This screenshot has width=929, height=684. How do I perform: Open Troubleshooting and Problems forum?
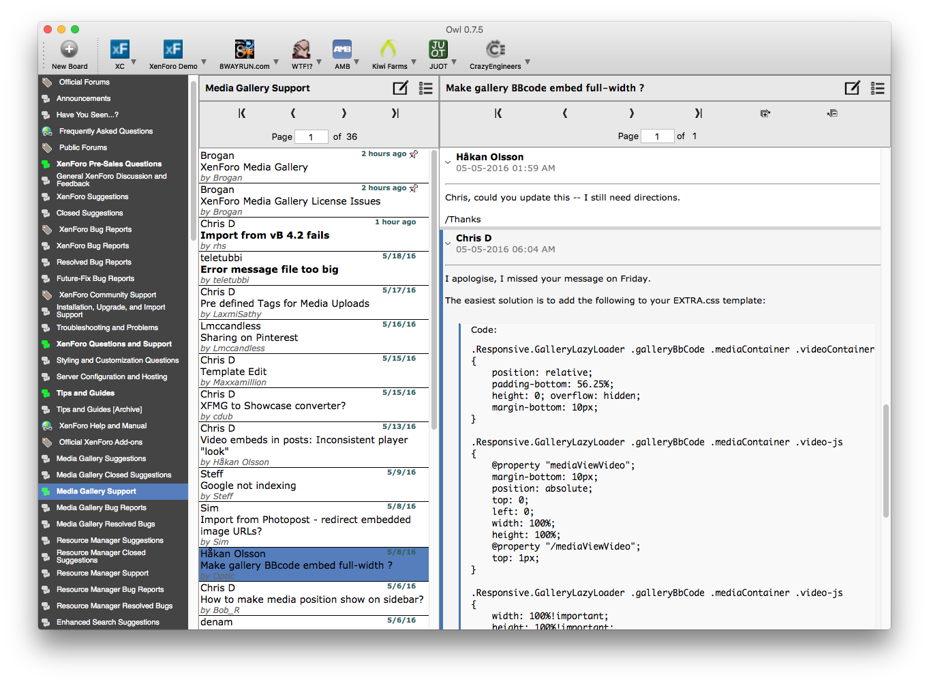click(x=107, y=327)
